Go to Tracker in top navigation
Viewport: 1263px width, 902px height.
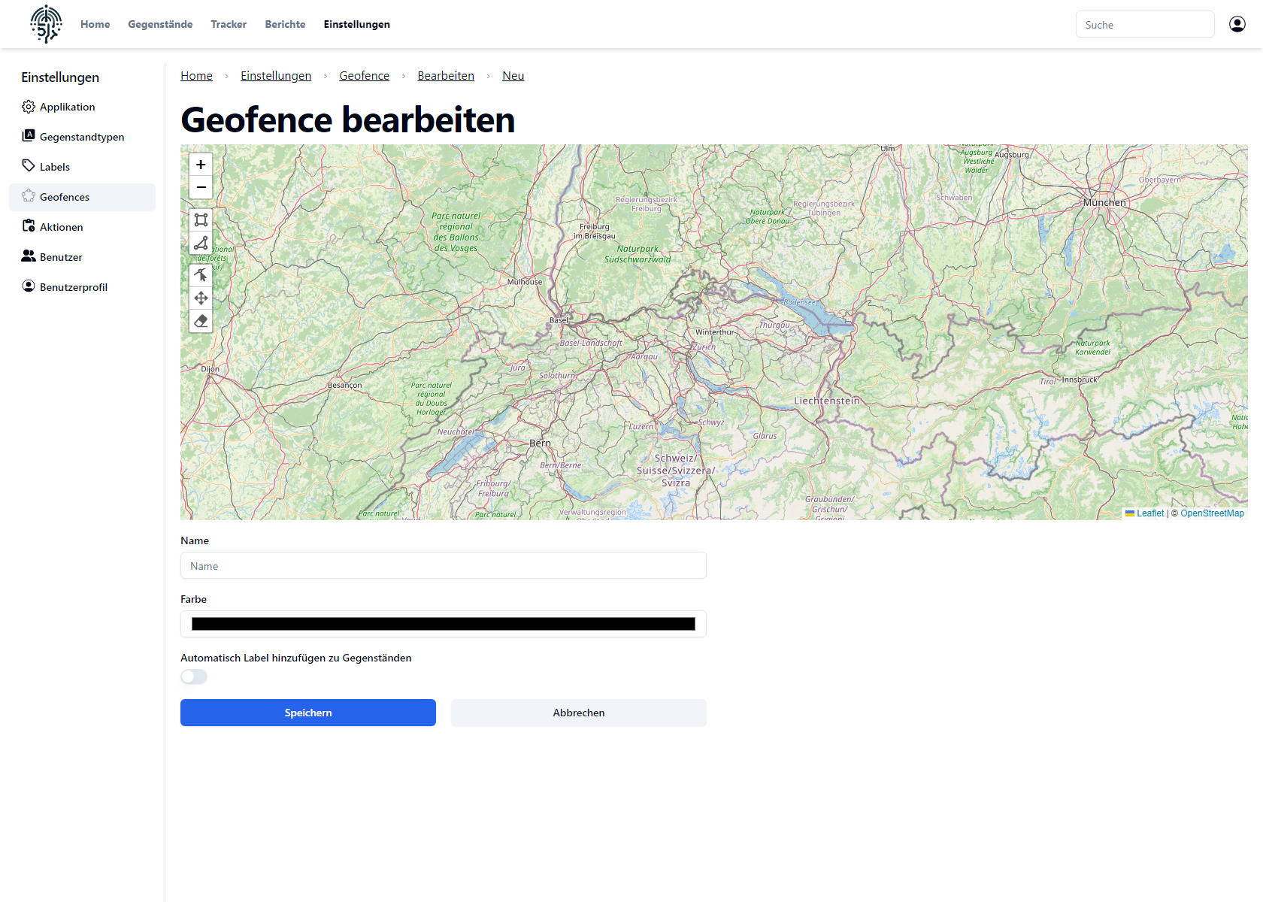(229, 24)
